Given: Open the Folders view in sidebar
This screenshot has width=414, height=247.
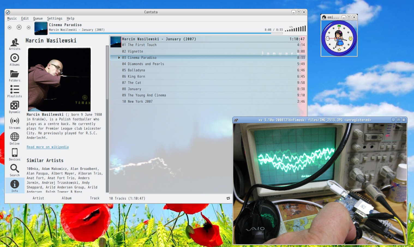Looking at the screenshot, I should (x=14, y=75).
